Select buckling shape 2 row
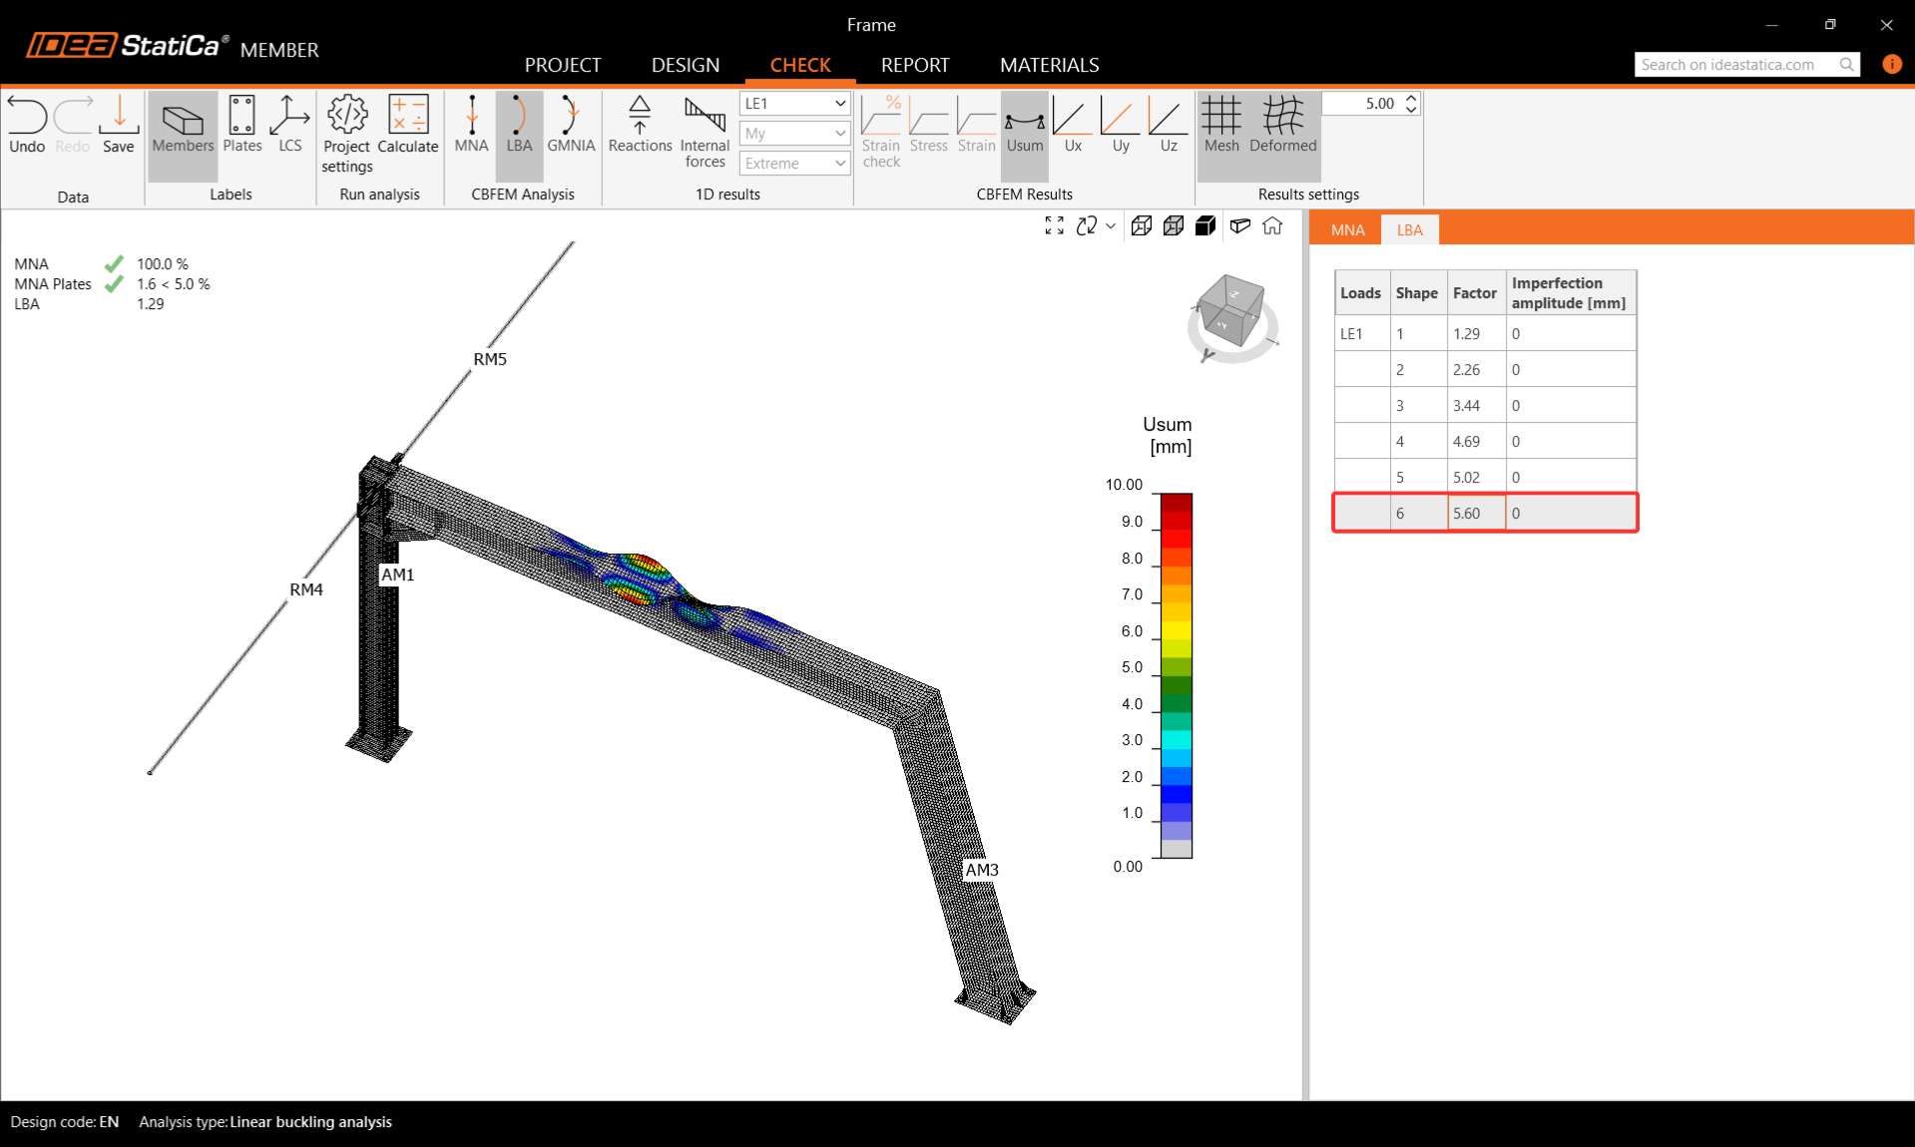Screen dimensions: 1915x1147 [1485, 370]
